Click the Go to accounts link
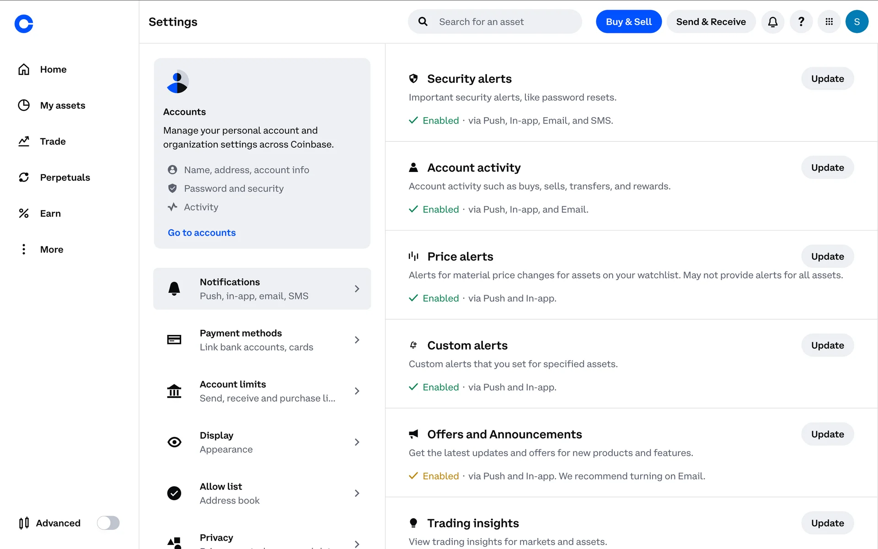878x549 pixels. pos(202,233)
